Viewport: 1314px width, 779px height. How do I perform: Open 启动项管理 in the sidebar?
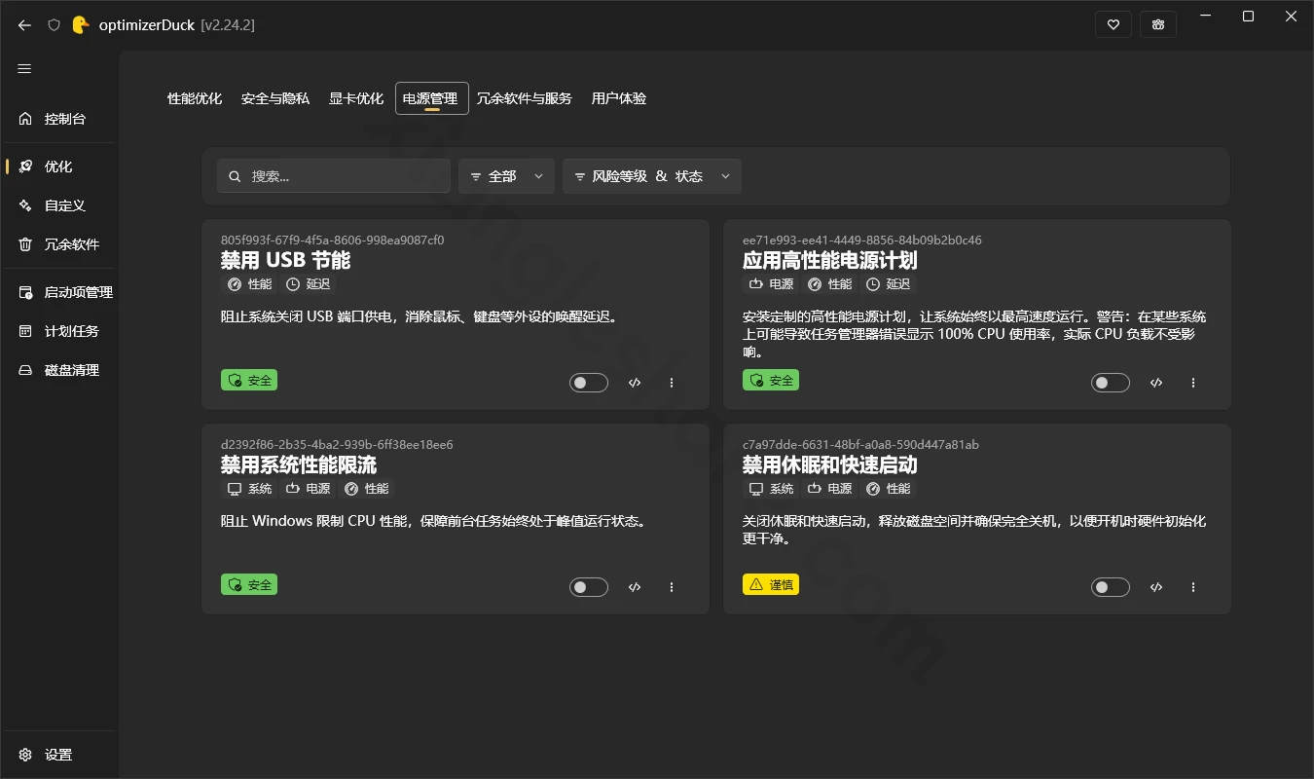click(60, 292)
